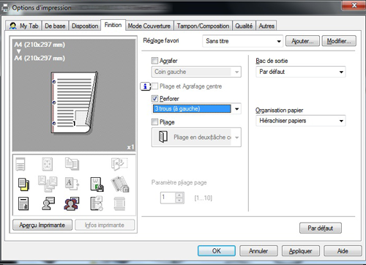This screenshot has width=366, height=265.
Task: Click the Réglage favori label
Action: (x=161, y=40)
